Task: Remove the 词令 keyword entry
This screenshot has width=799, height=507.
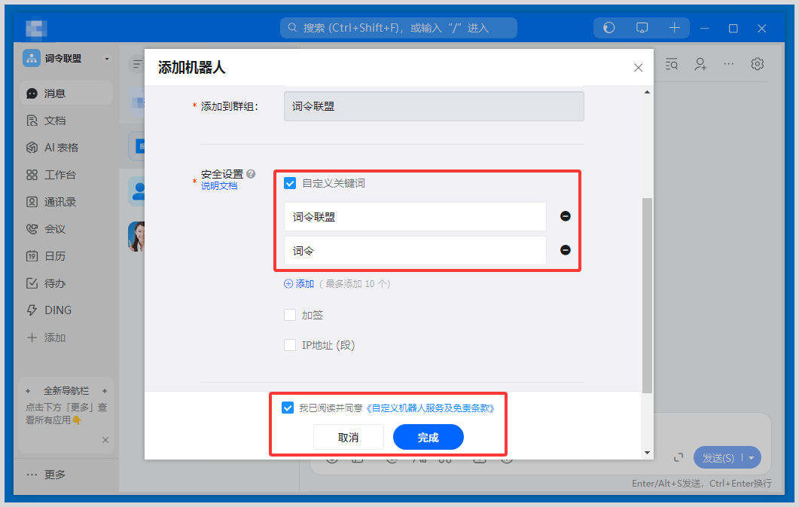Action: (x=565, y=250)
